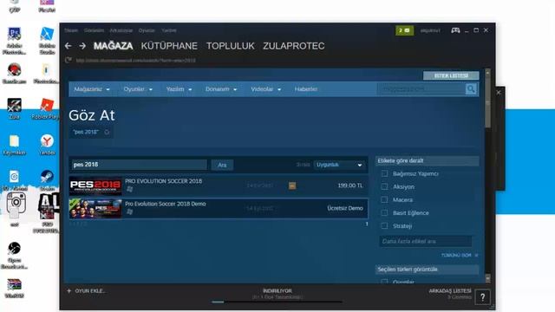The width and height of the screenshot is (555, 312).
Task: Focus the "Daha fazla etiket ara" tag field
Action: pyautogui.click(x=426, y=241)
